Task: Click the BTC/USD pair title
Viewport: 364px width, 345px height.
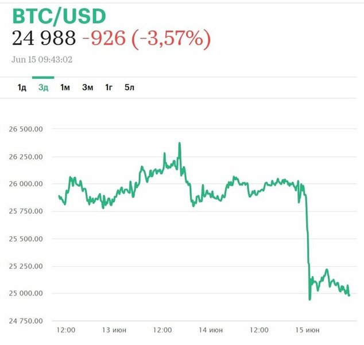Action: 59,16
